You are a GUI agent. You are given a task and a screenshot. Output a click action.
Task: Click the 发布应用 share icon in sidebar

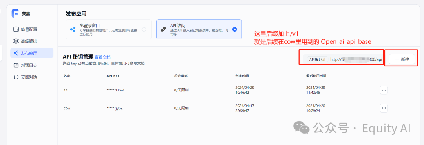pos(16,53)
